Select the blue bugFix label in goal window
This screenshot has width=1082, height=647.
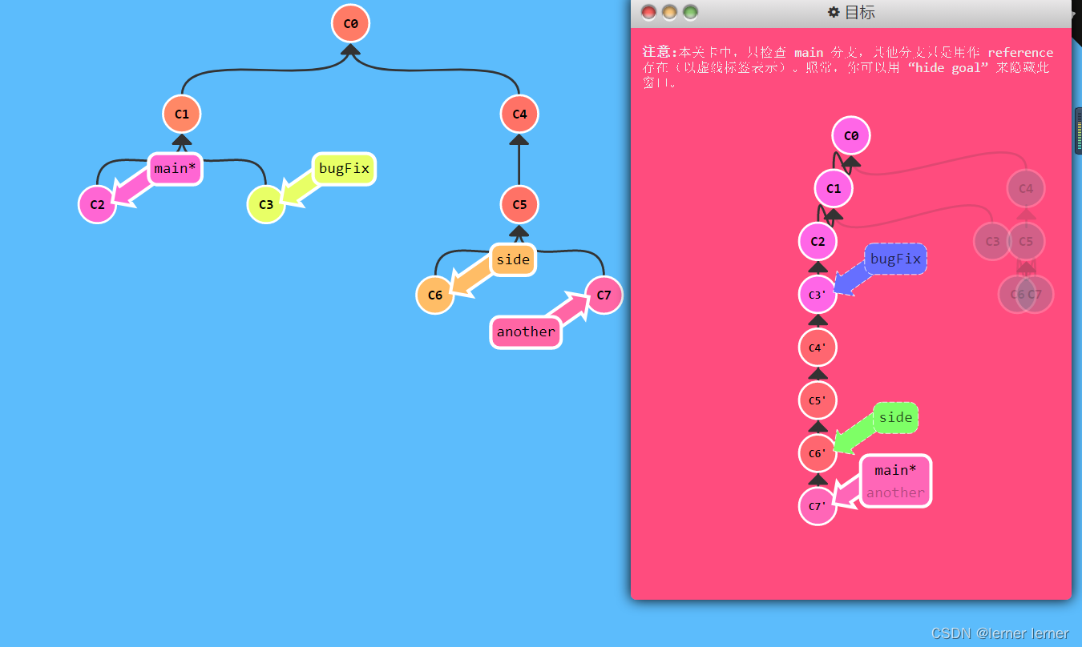895,259
